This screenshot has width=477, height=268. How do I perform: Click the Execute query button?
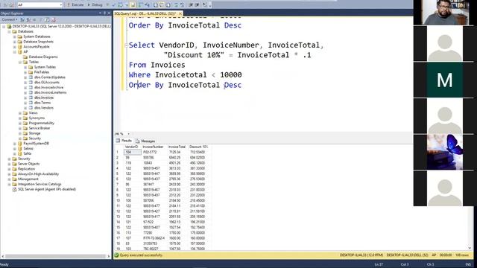click(x=75, y=5)
